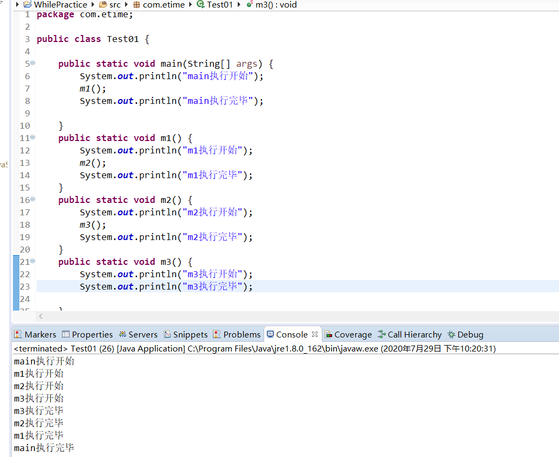
Task: Collapse the m2 method fold marker
Action: [x=33, y=199]
